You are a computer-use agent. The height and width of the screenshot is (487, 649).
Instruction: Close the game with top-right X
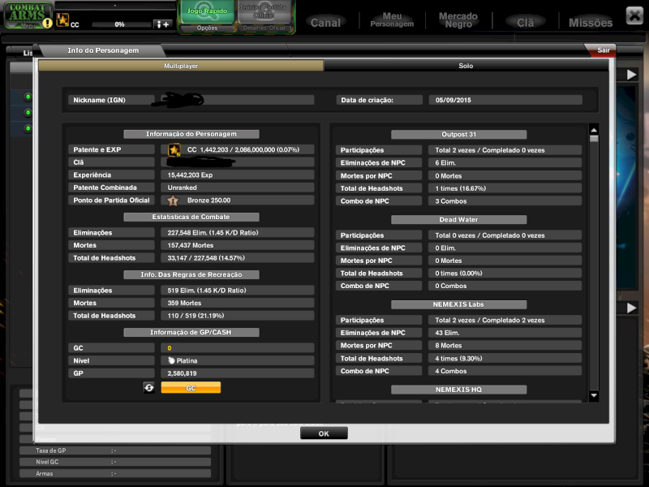pyautogui.click(x=634, y=16)
